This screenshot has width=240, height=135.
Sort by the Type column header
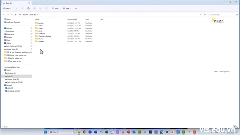pos(87,19)
